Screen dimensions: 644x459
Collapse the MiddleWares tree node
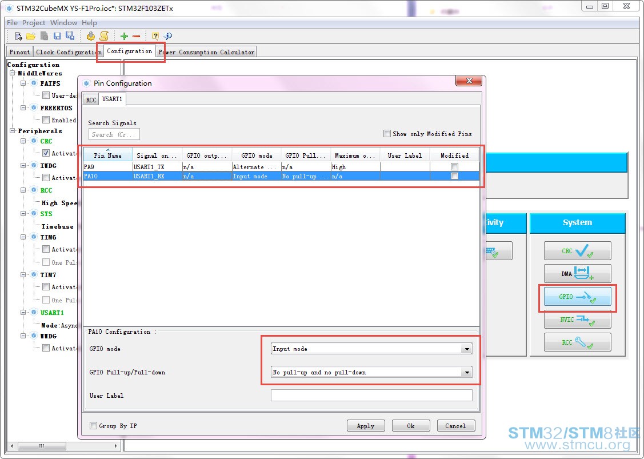tap(13, 73)
